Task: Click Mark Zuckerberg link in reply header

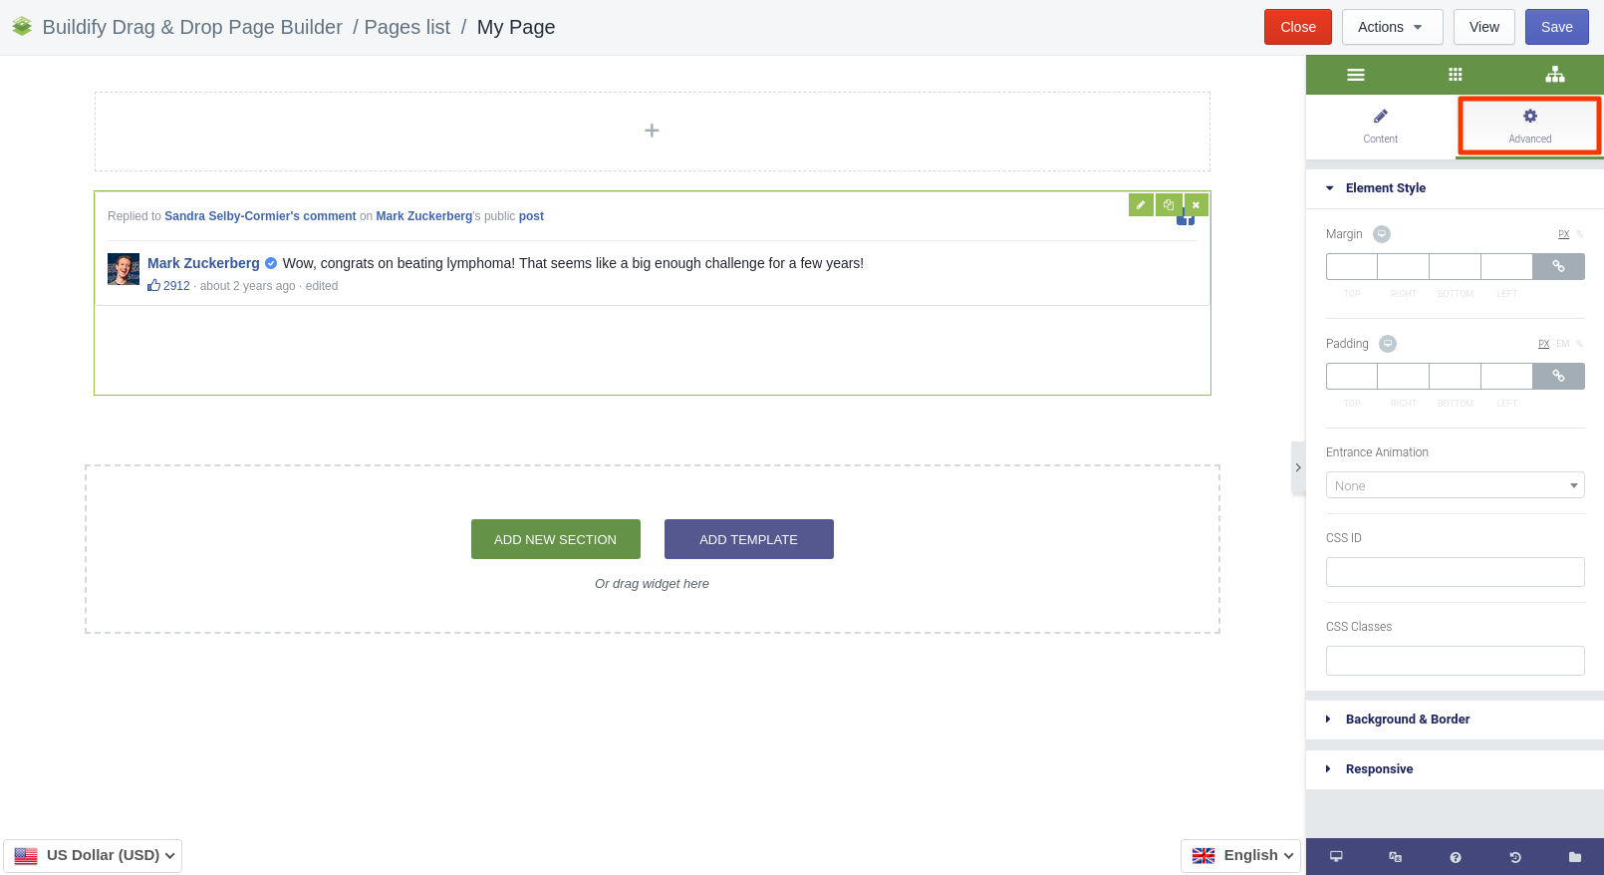Action: click(x=424, y=216)
